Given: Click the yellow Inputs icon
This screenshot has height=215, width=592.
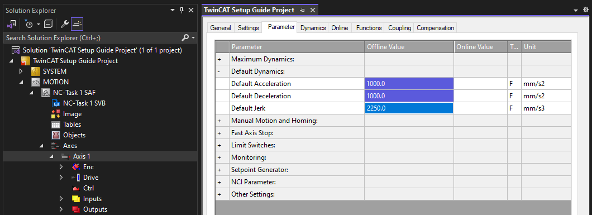Looking at the screenshot, I should point(76,199).
